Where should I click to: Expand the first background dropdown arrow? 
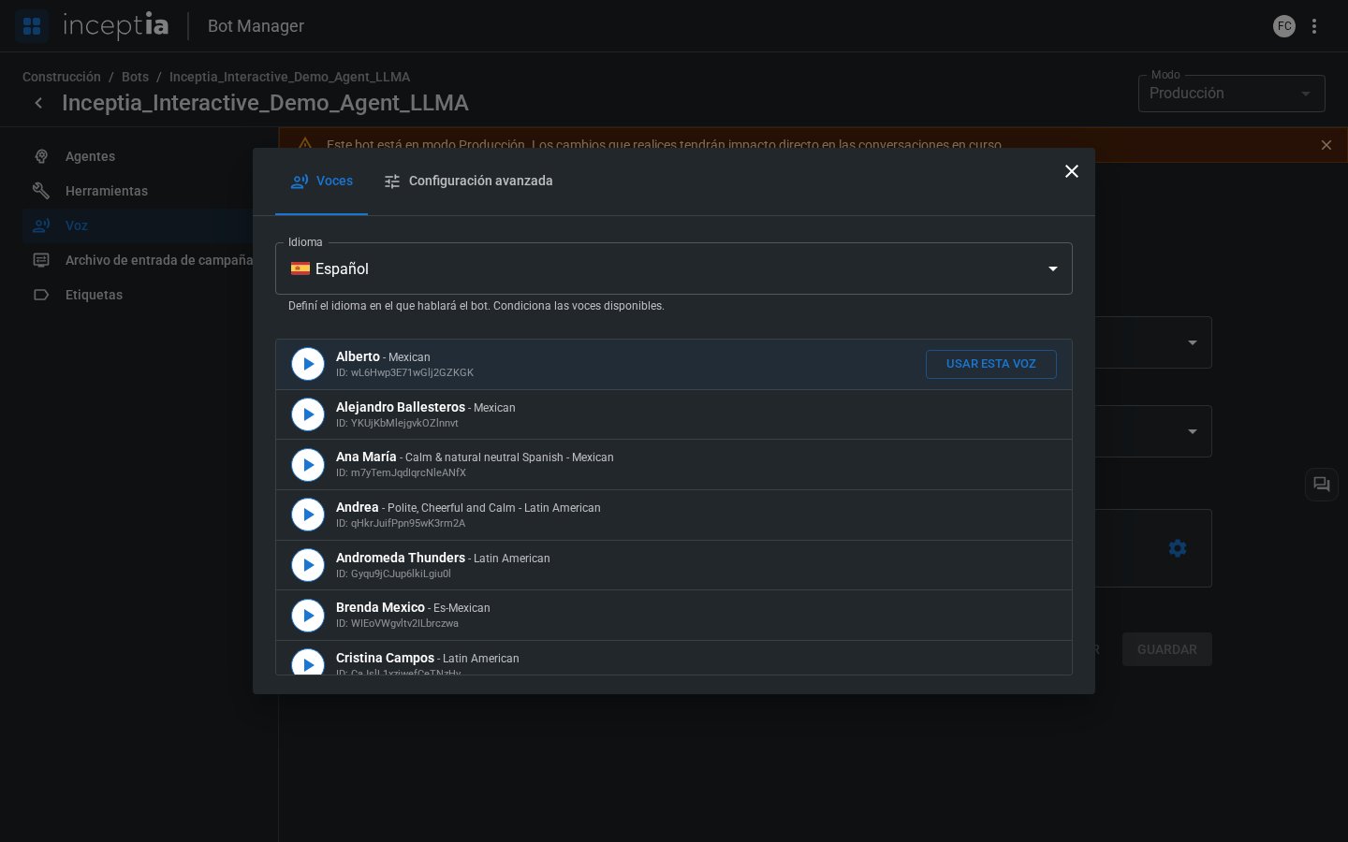coord(1192,342)
